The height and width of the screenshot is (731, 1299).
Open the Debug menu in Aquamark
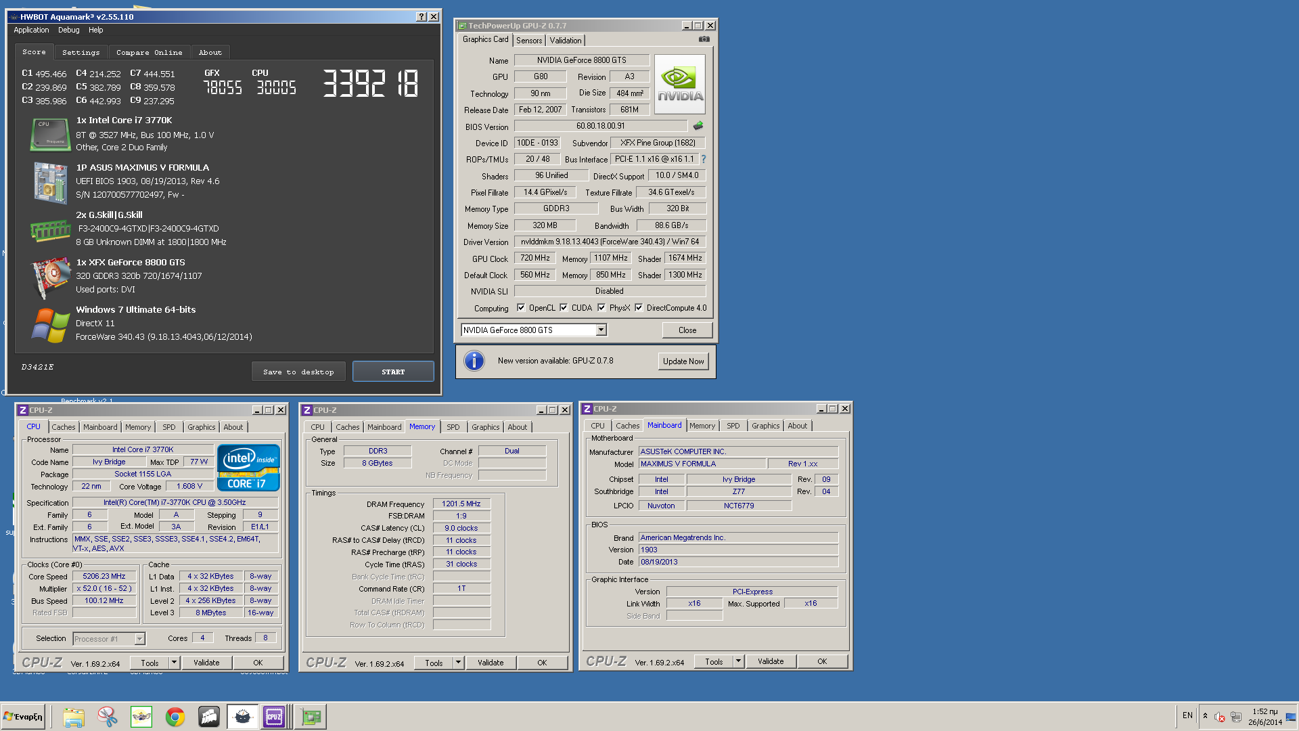(68, 30)
